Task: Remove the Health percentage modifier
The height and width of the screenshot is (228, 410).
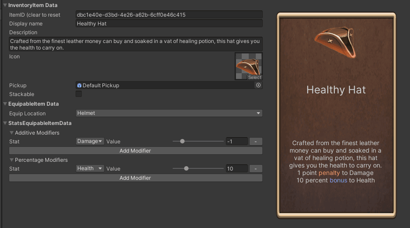Action: pos(256,169)
